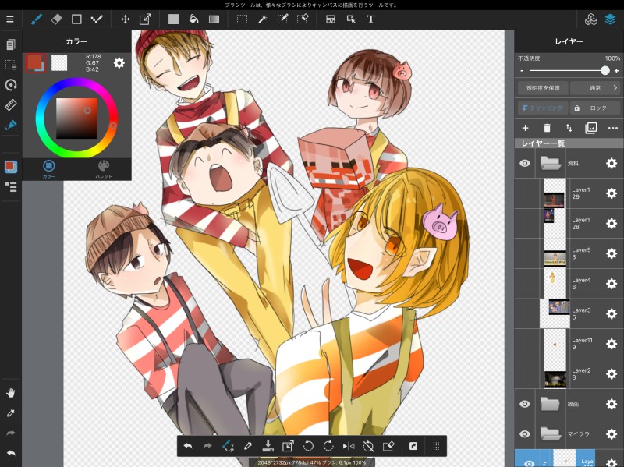
Task: Click fullscreen icon in bottom toolbar
Action: (x=413, y=446)
